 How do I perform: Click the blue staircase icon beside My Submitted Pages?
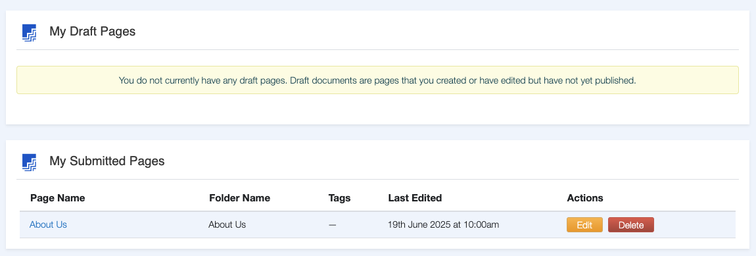point(30,162)
